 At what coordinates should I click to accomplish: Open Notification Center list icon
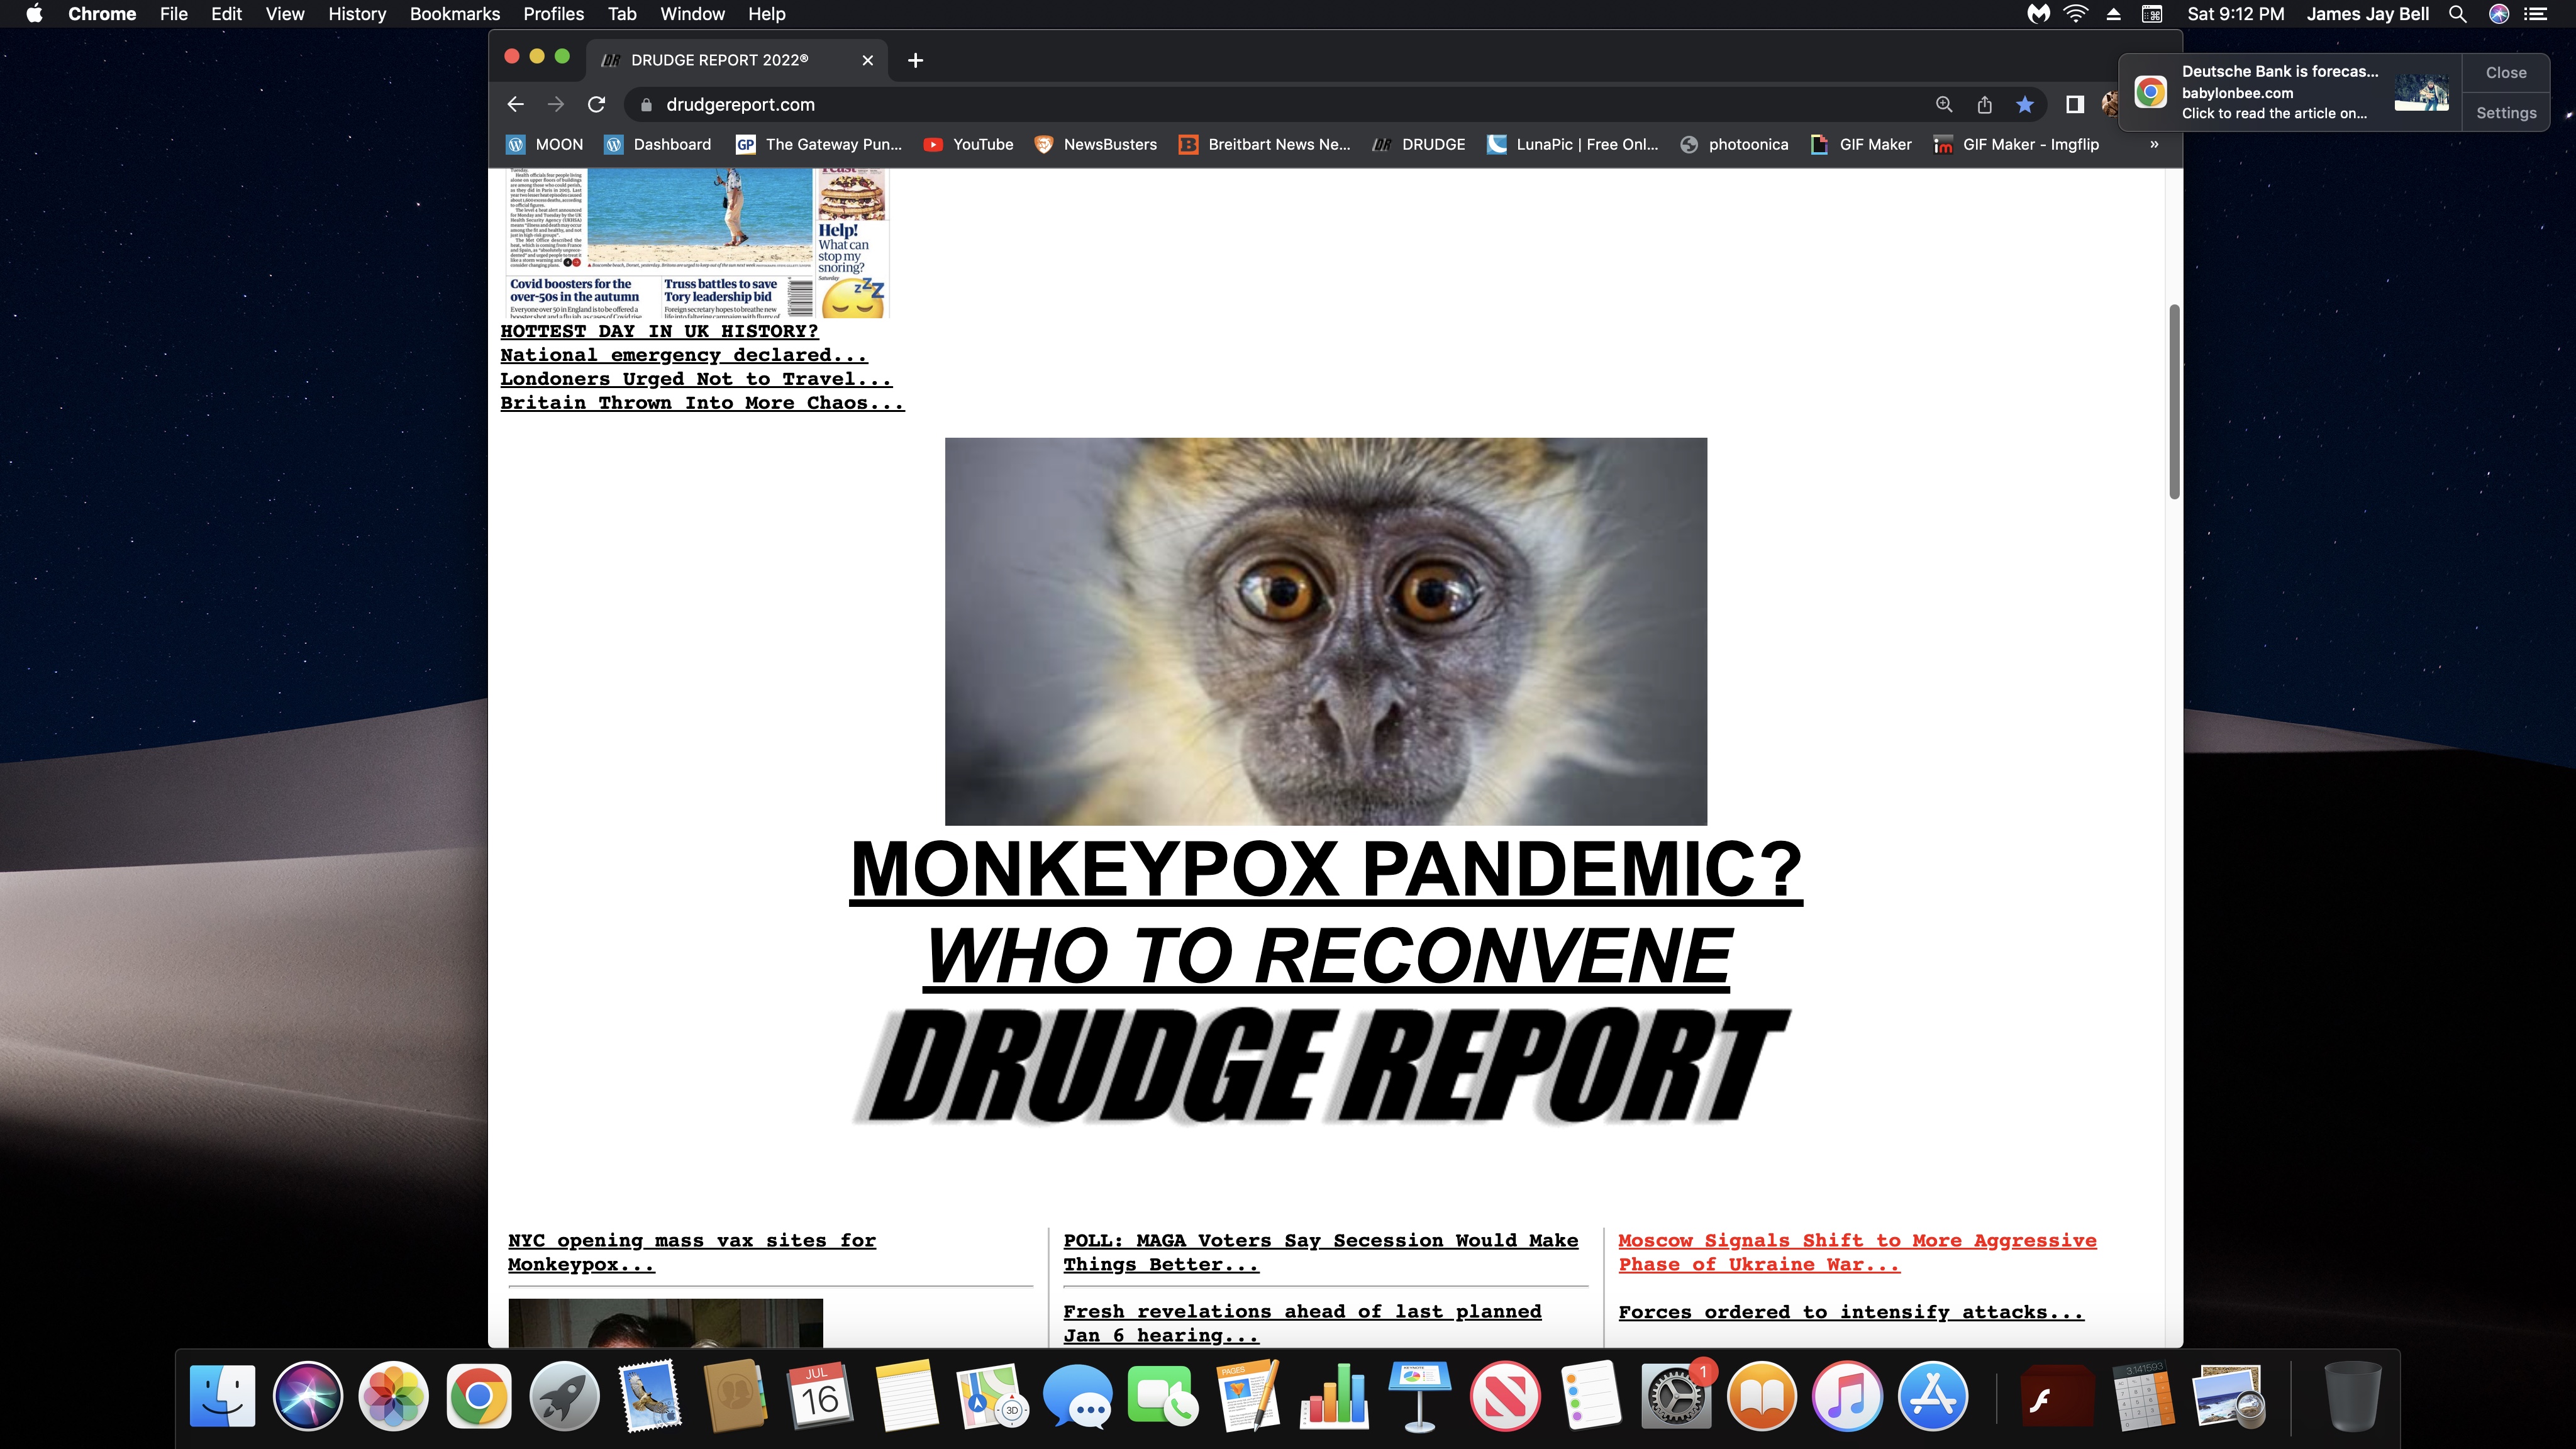click(x=2536, y=14)
